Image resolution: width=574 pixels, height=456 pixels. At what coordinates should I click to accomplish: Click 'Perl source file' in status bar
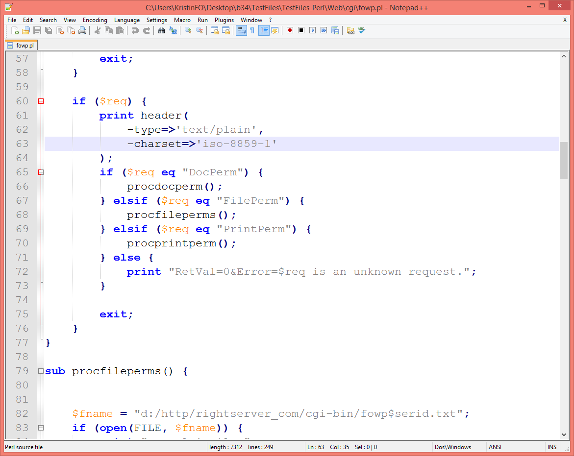24,447
